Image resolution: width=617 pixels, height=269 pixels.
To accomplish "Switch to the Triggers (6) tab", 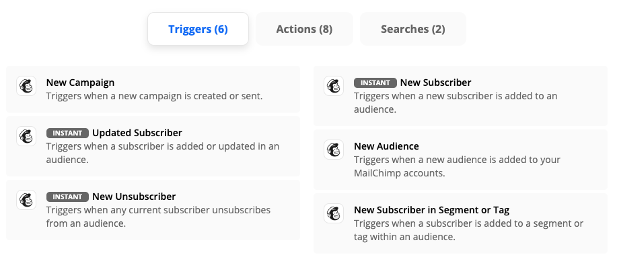I will [198, 29].
